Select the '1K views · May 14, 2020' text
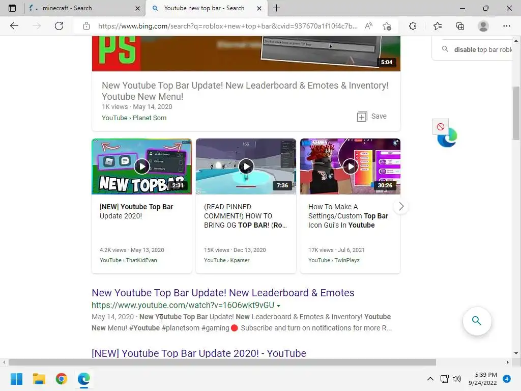 click(x=137, y=107)
